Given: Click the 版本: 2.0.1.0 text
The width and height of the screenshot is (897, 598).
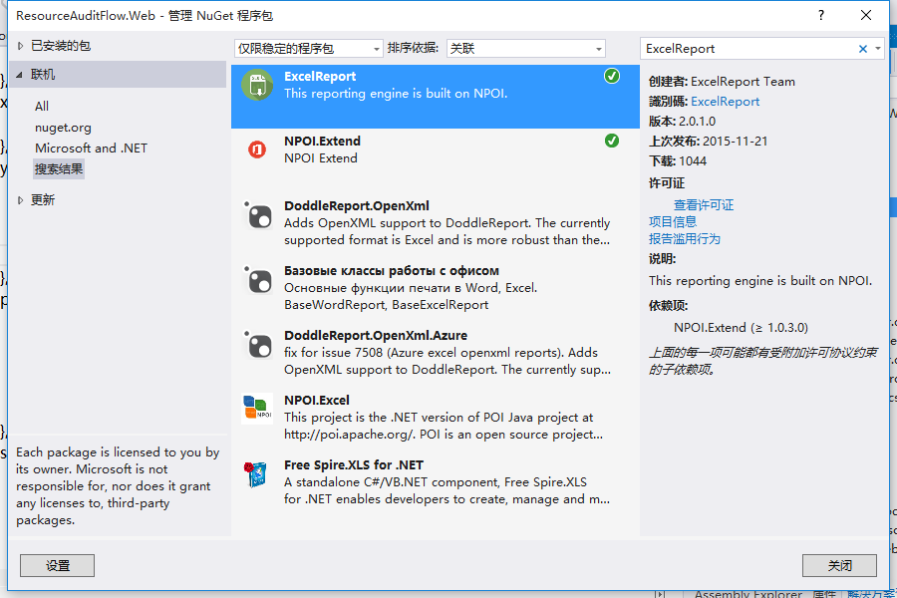Looking at the screenshot, I should tap(682, 122).
